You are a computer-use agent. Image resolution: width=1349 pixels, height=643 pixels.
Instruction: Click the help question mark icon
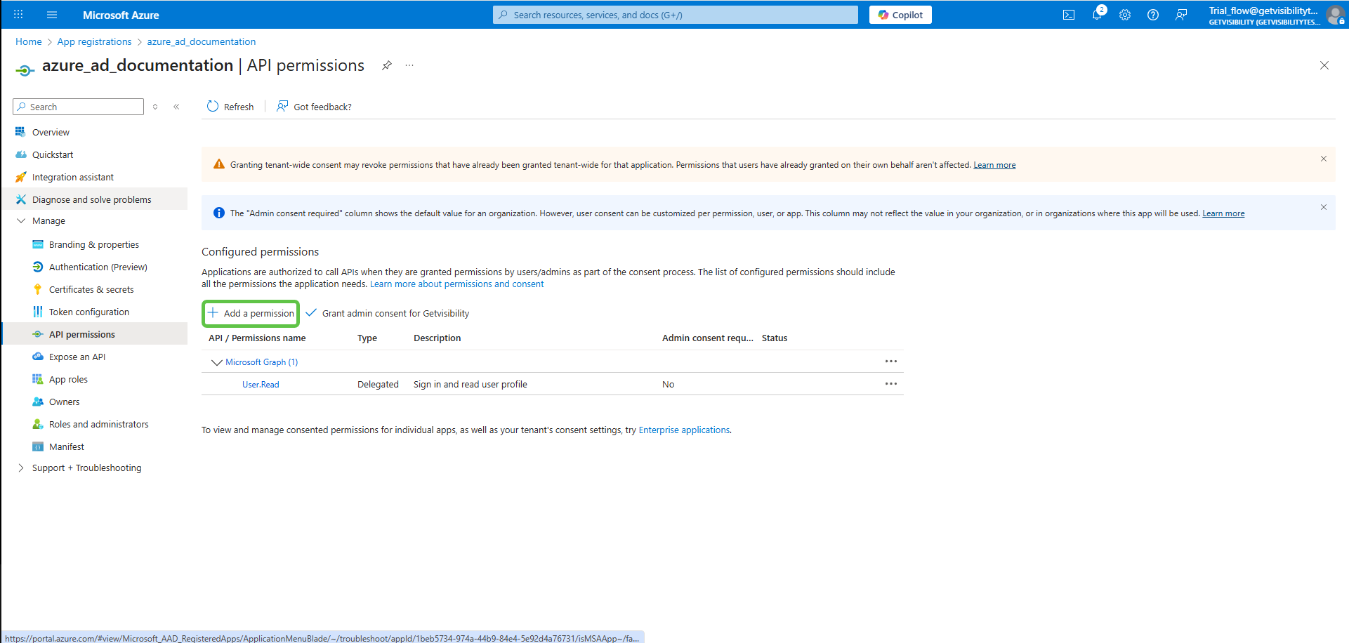1152,15
